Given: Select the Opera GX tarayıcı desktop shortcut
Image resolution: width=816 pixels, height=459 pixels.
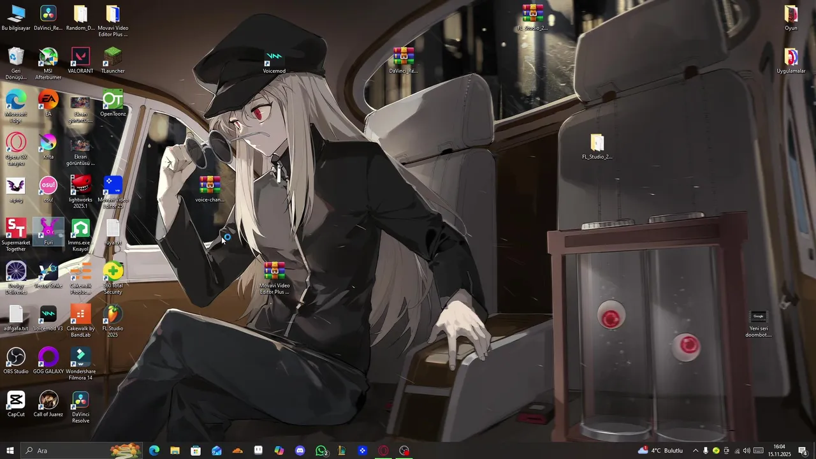Looking at the screenshot, I should (x=16, y=150).
